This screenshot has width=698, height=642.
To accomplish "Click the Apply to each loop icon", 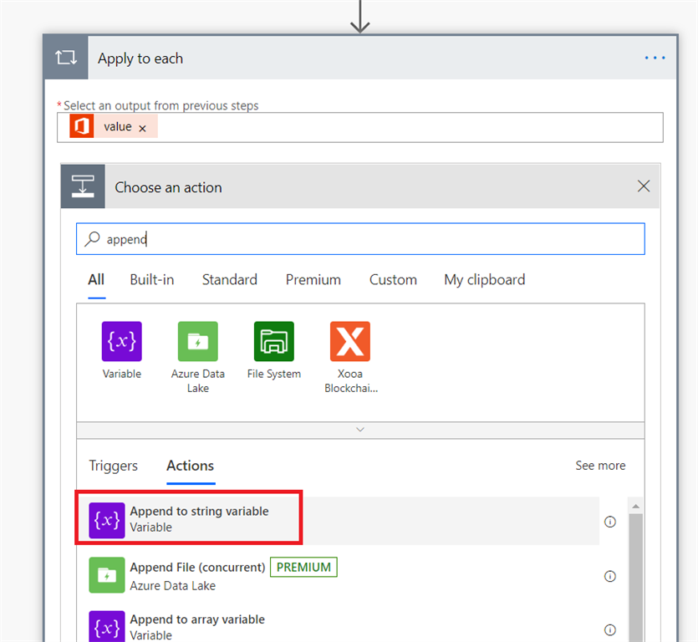I will pyautogui.click(x=65, y=59).
